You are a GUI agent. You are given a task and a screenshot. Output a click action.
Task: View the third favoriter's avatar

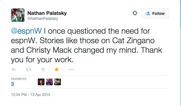click(58, 82)
